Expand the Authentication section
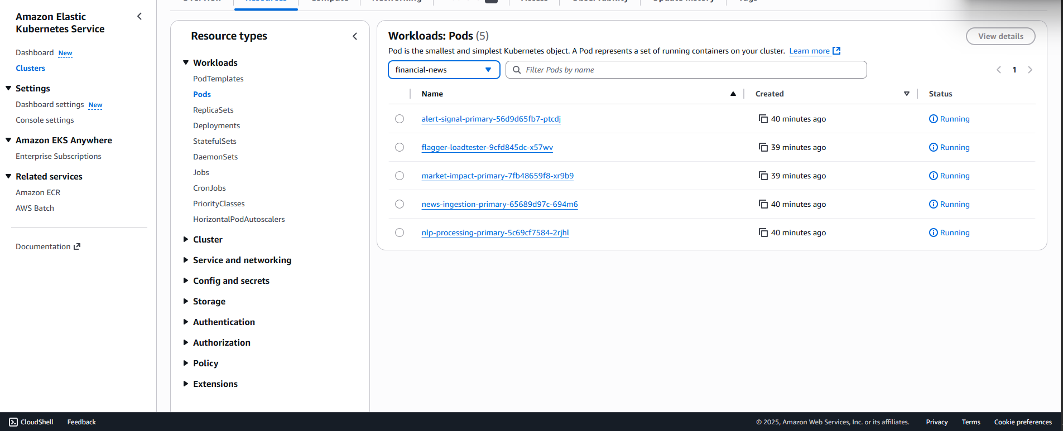 (x=186, y=322)
